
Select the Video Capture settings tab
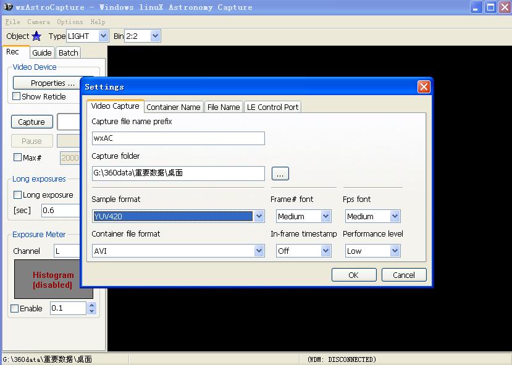tap(115, 106)
